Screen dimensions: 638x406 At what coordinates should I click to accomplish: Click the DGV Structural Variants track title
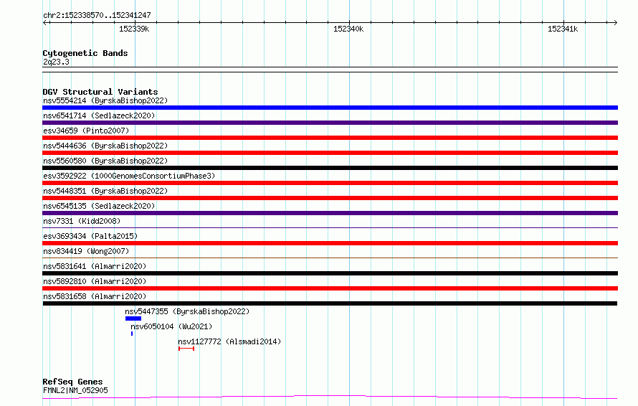(100, 92)
